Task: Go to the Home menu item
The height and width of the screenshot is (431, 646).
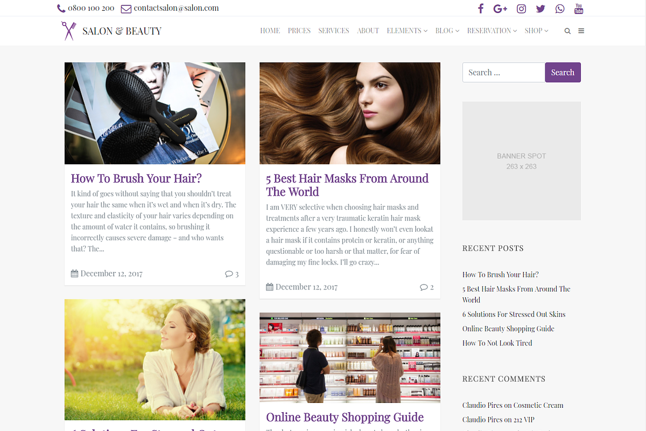Action: 270,31
